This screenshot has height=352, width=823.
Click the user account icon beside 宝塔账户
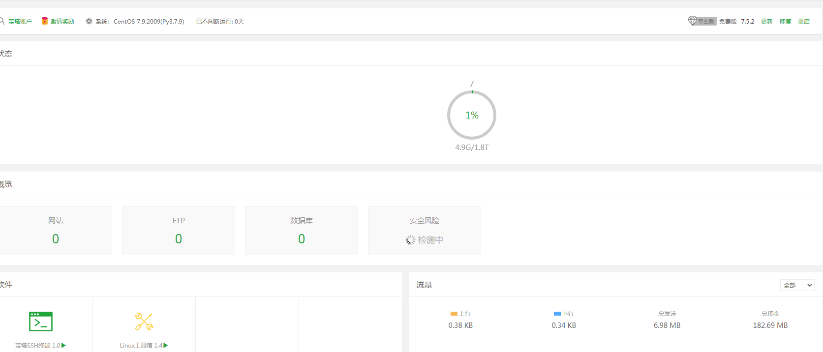click(x=2, y=21)
